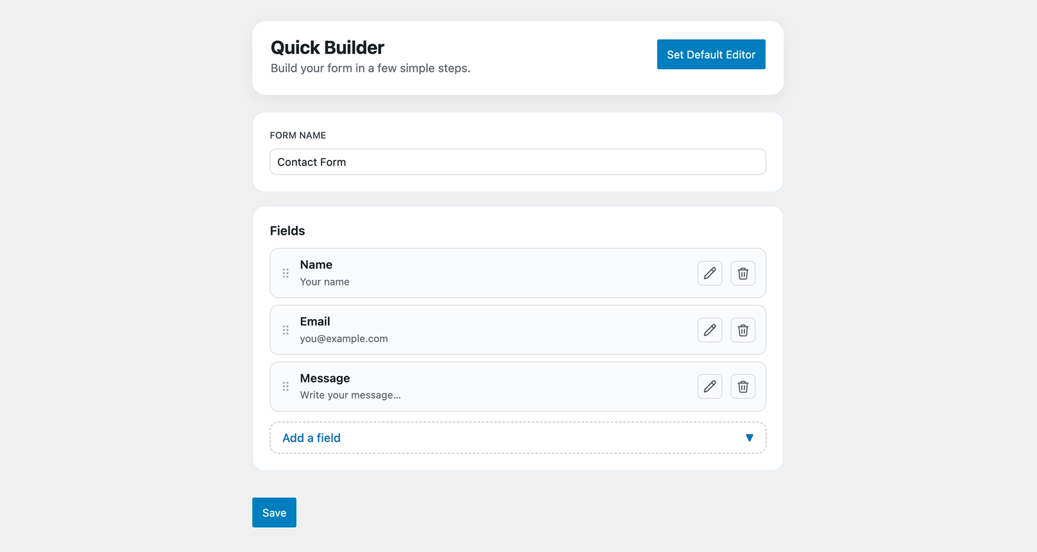Click the Quick Builder heading

pyautogui.click(x=327, y=47)
